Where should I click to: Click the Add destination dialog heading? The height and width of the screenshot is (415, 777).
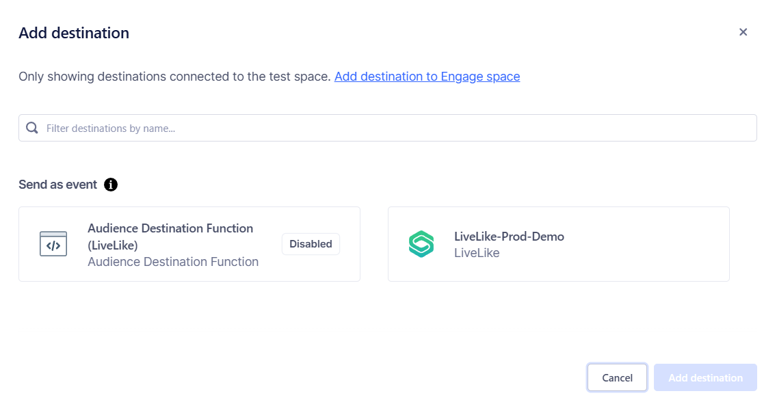(74, 33)
